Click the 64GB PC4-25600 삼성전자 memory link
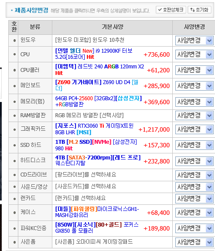The height and width of the screenshot is (251, 215). coord(99,101)
